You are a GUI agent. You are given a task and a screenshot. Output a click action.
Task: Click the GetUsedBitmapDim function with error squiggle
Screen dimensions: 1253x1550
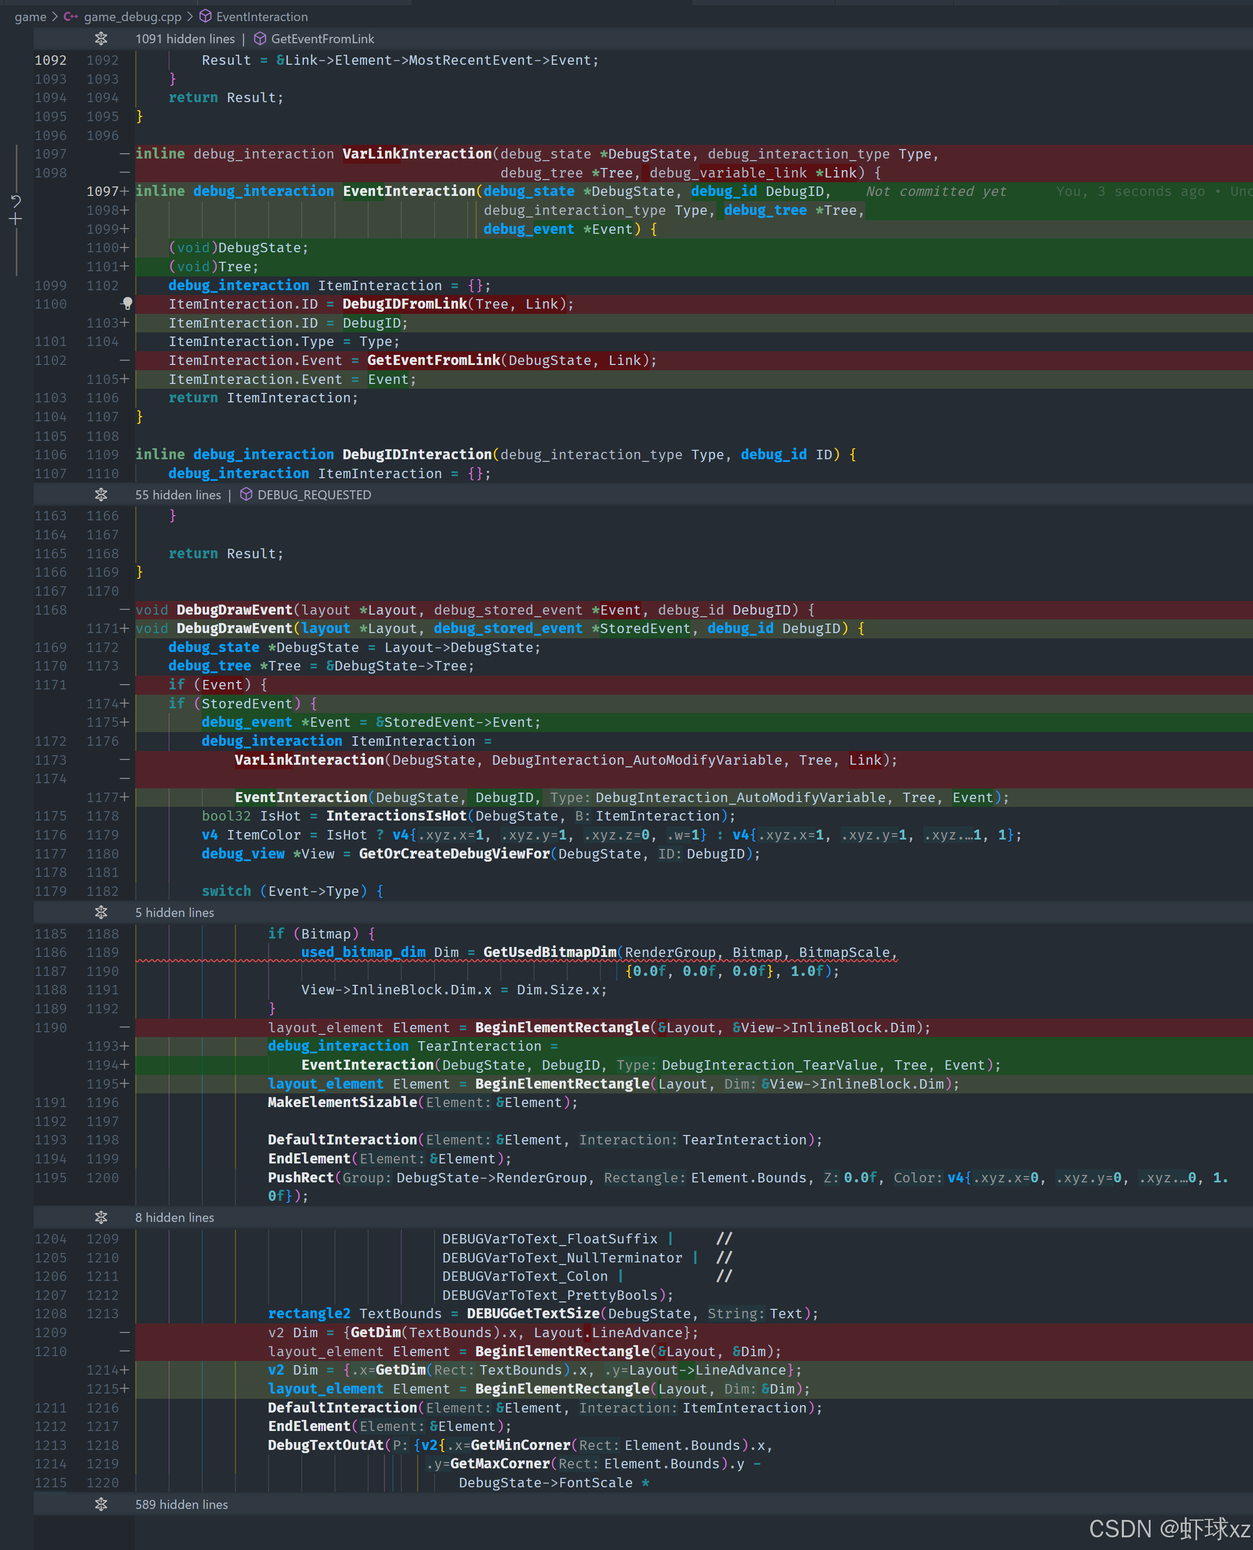[549, 952]
